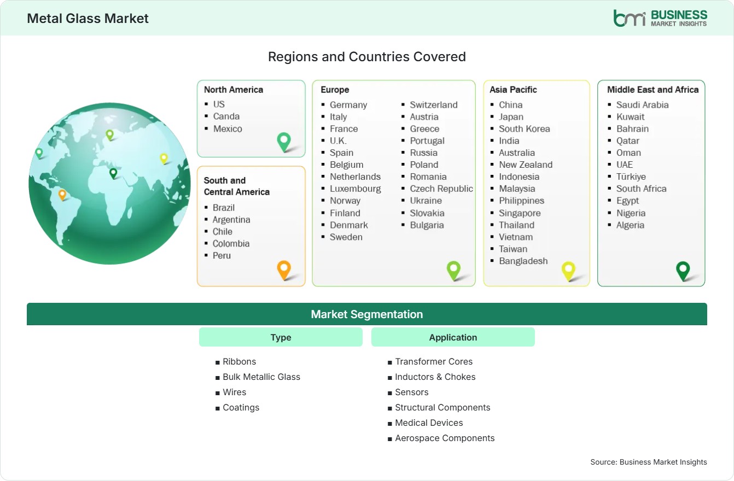
Task: Click Medical Devices under Application
Action: click(x=429, y=423)
